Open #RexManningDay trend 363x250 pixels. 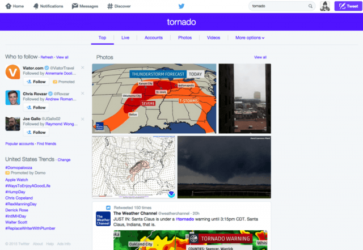pos(21,204)
